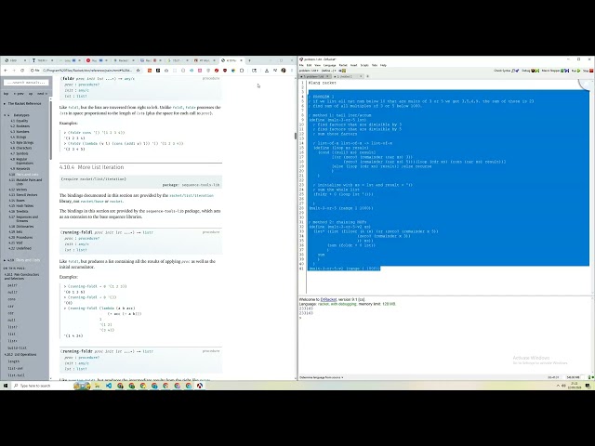Image resolution: width=595 pixels, height=446 pixels.
Task: Start the Debug tool in DrRacket
Action: pyautogui.click(x=530, y=71)
